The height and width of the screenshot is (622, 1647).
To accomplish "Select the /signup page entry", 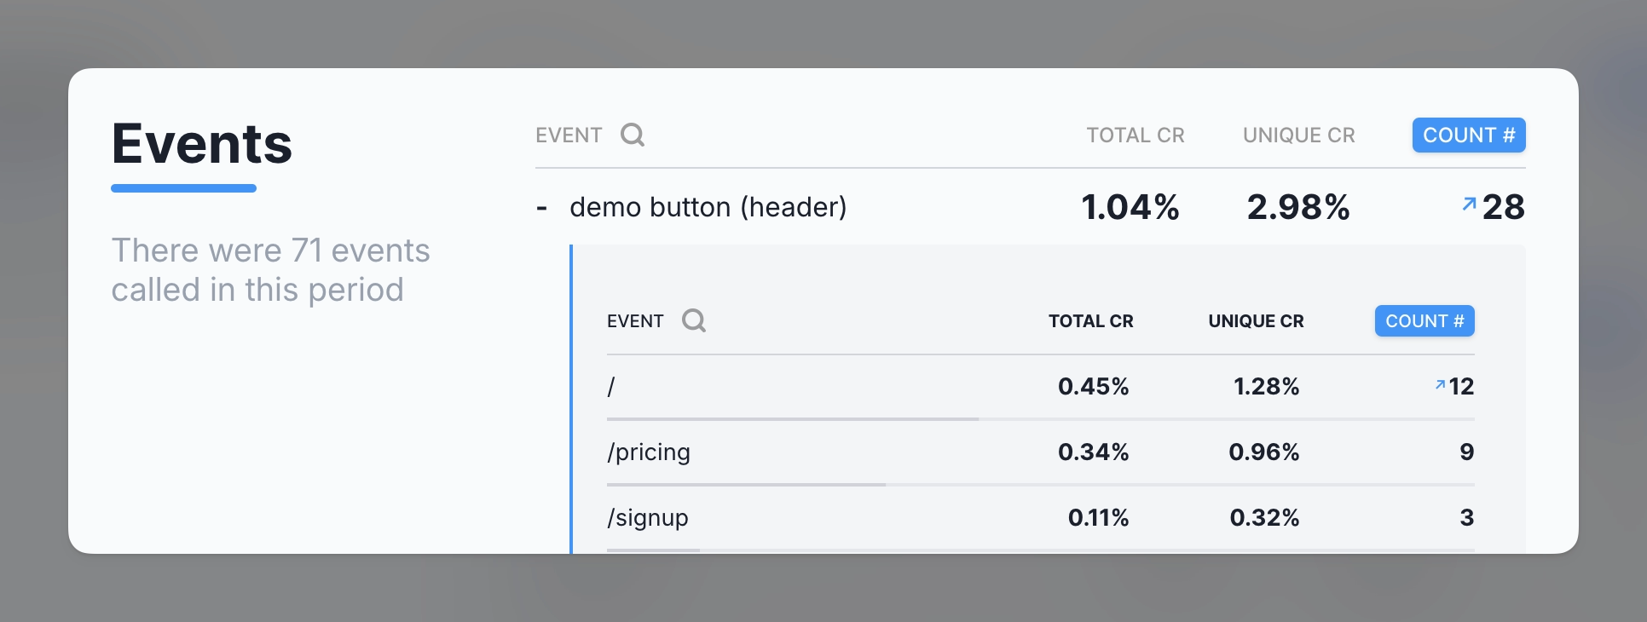I will pos(647,518).
